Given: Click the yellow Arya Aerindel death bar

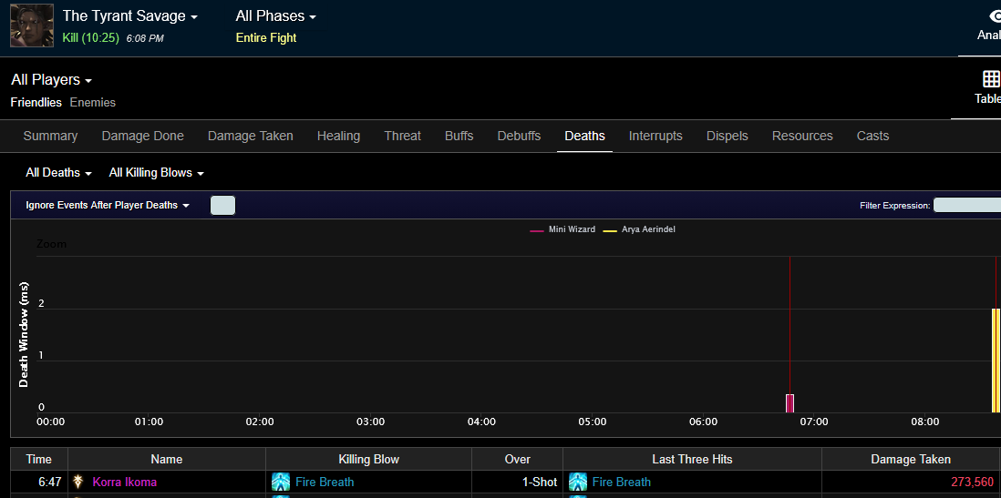Looking at the screenshot, I should pos(996,361).
